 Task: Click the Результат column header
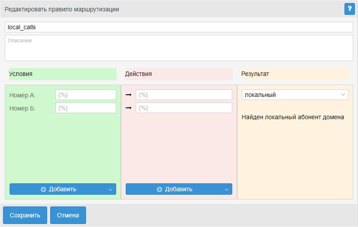(x=295, y=74)
